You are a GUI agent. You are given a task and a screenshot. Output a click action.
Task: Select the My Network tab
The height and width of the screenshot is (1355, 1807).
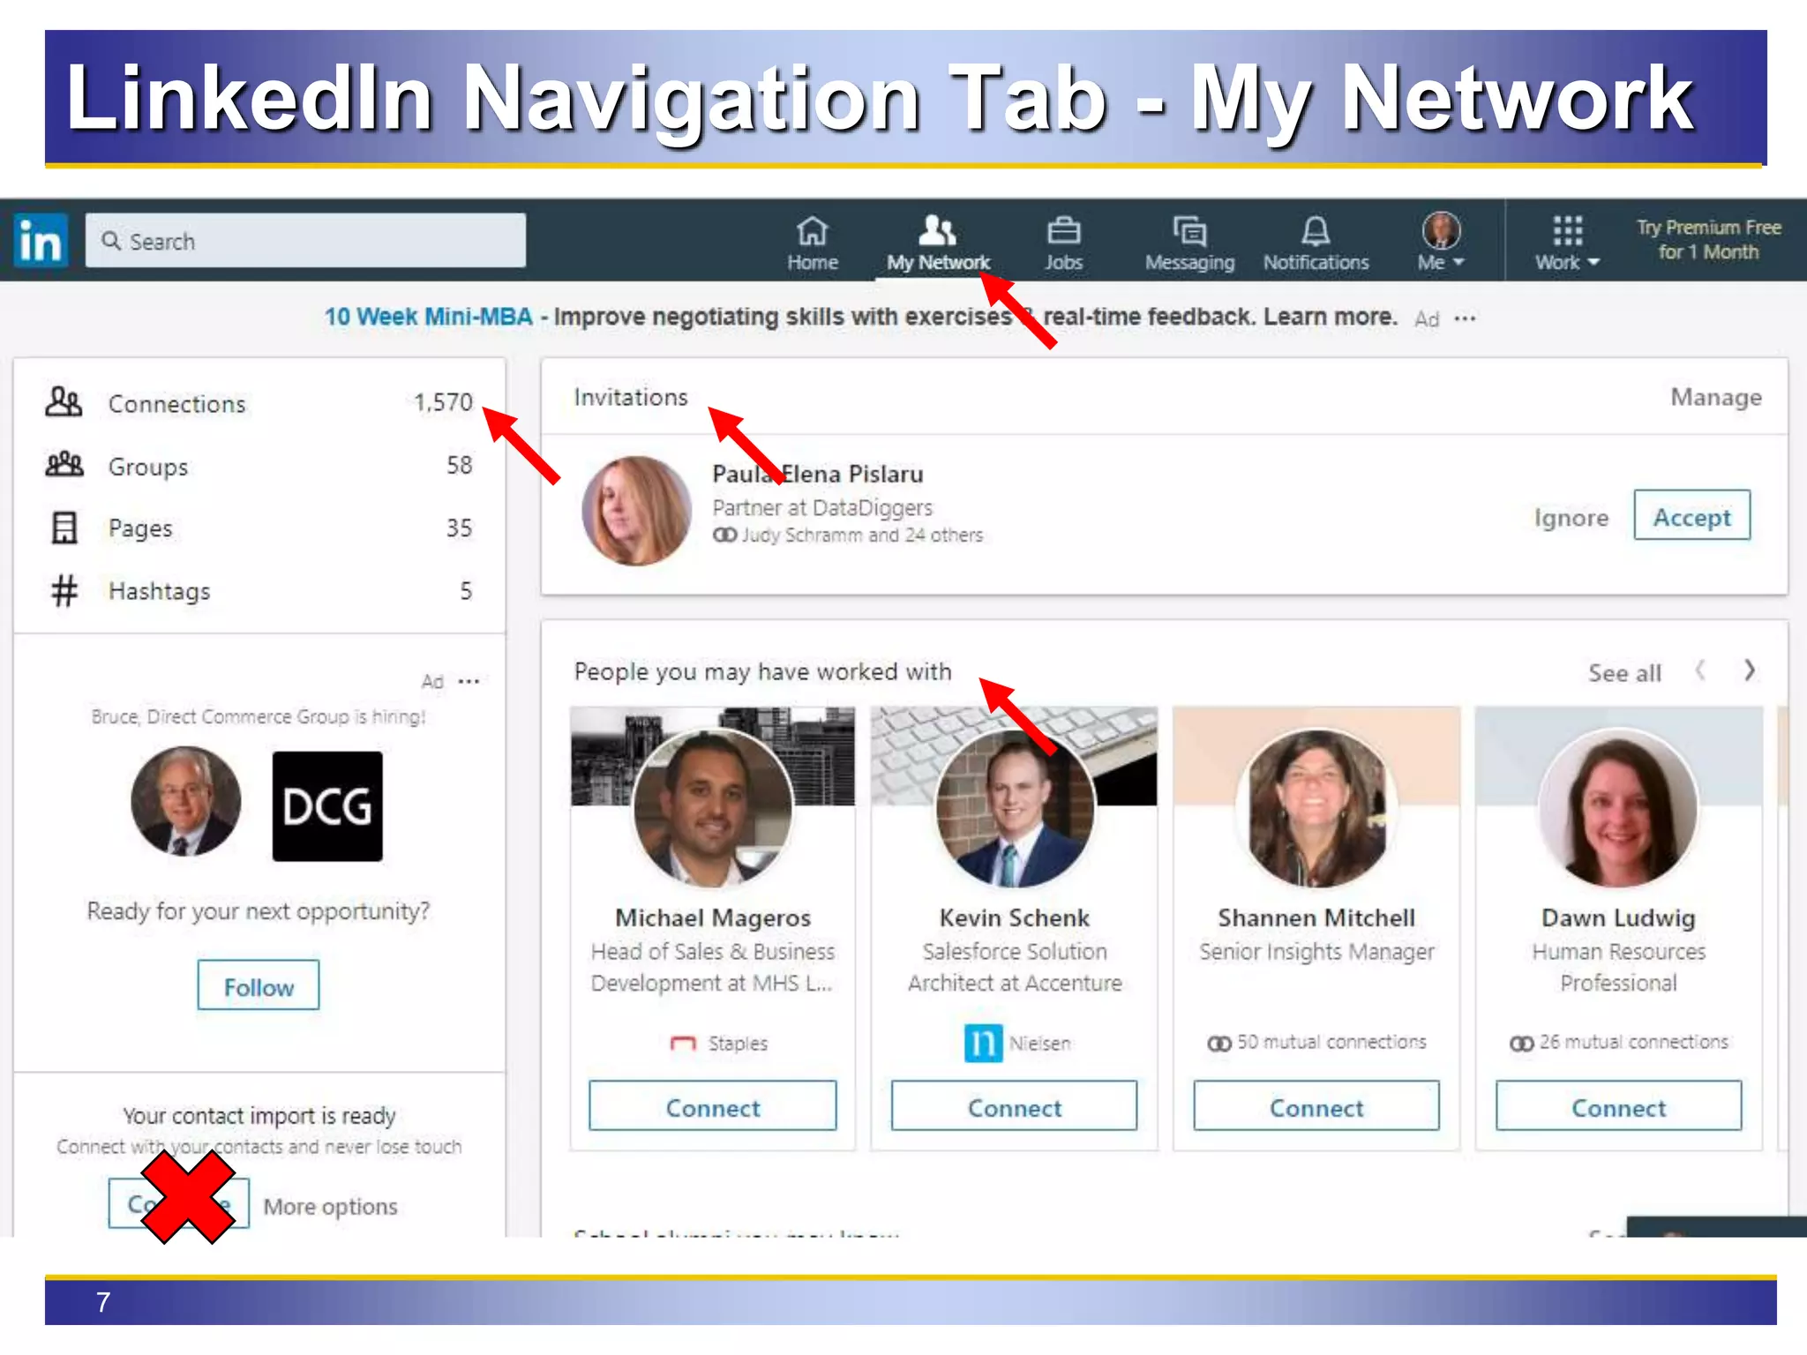(938, 243)
